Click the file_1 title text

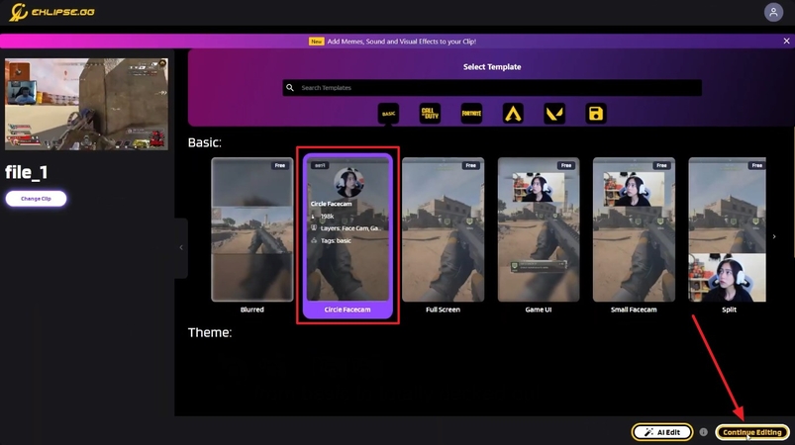[27, 172]
